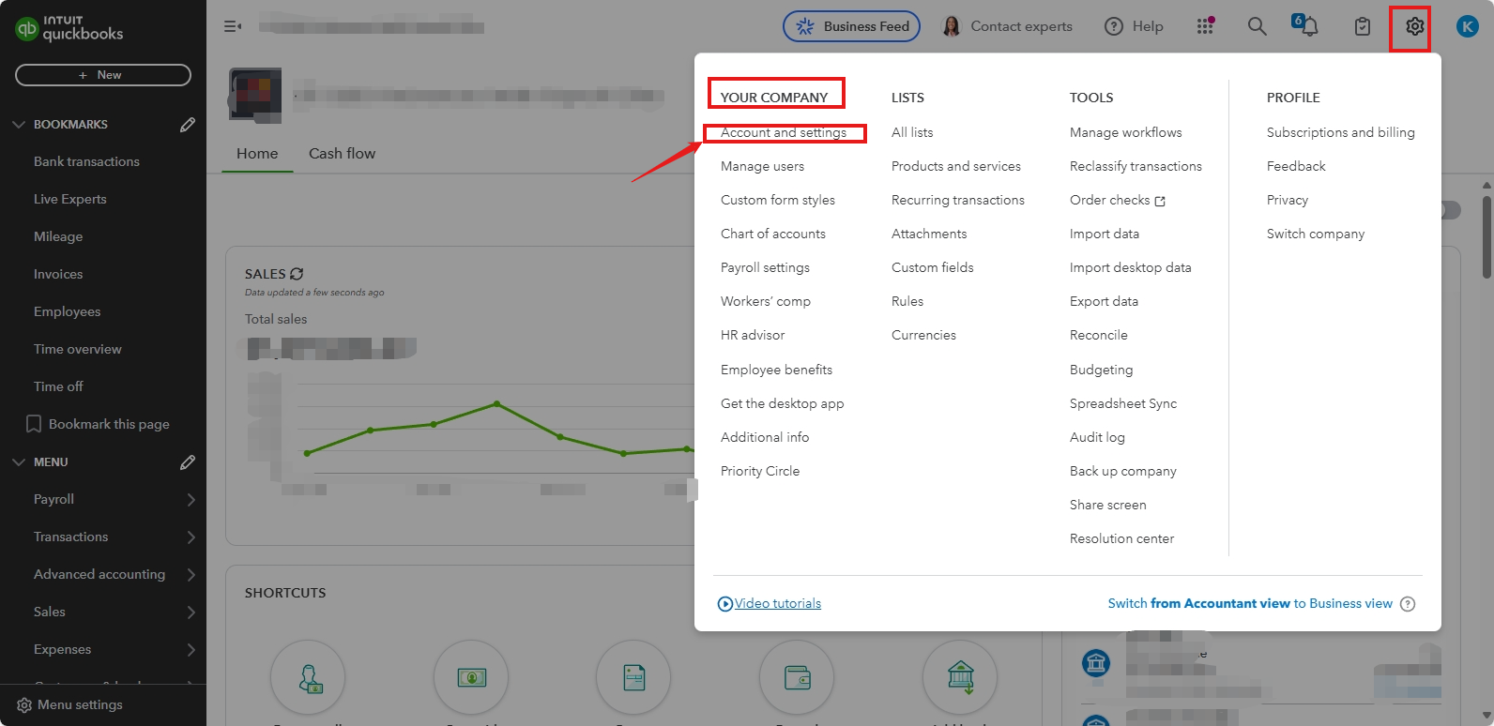Open the K user profile avatar
The height and width of the screenshot is (726, 1494).
tap(1467, 26)
